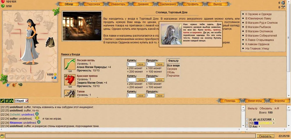The image size is (291, 139).
Task: Open the smiley emoticon picker beside chat input
Action: [2, 136]
